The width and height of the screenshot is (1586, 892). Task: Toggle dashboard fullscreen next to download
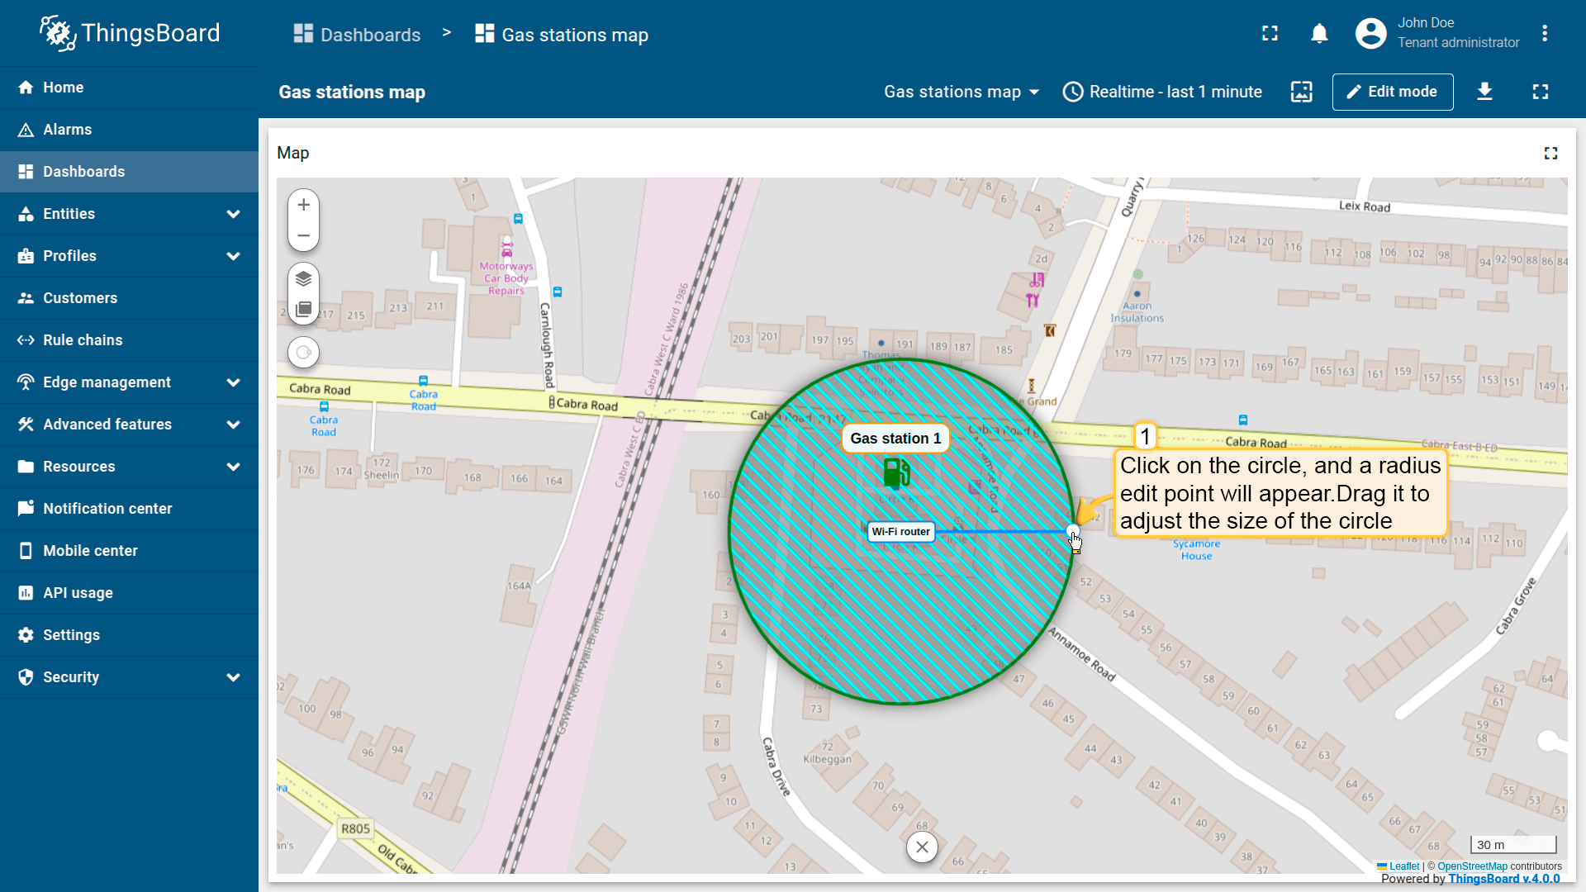(1540, 92)
